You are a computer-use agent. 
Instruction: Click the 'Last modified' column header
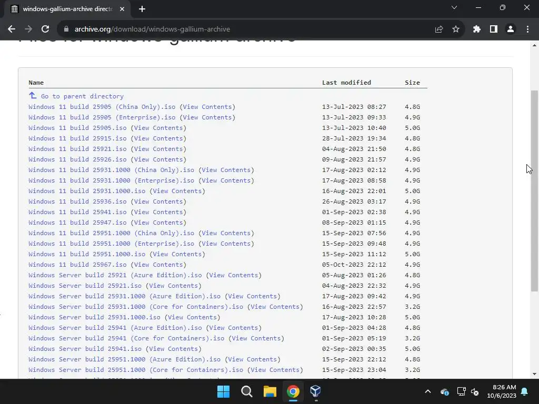pos(346,83)
